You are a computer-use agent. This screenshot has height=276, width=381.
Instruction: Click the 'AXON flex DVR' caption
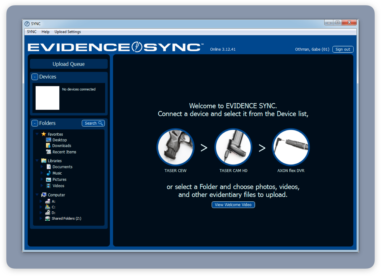[291, 171]
